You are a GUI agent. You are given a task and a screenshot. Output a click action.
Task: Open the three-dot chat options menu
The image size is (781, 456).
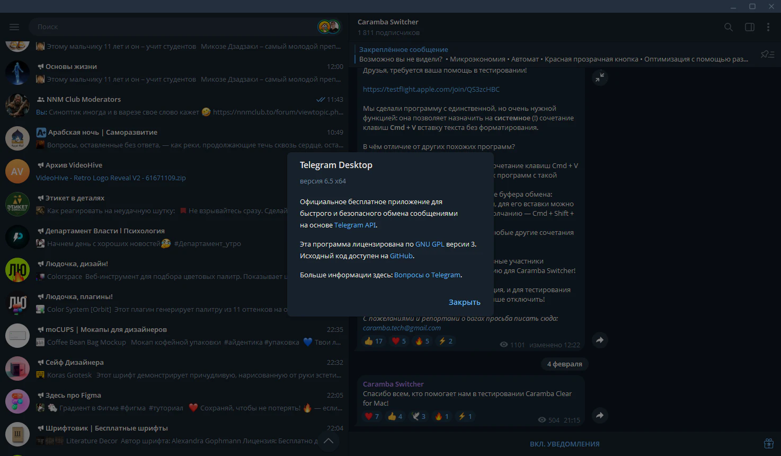click(x=768, y=27)
